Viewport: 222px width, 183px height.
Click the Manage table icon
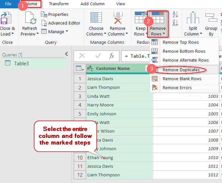coord(44,31)
